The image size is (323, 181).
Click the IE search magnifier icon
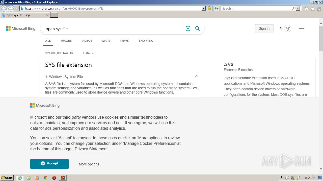point(294,9)
